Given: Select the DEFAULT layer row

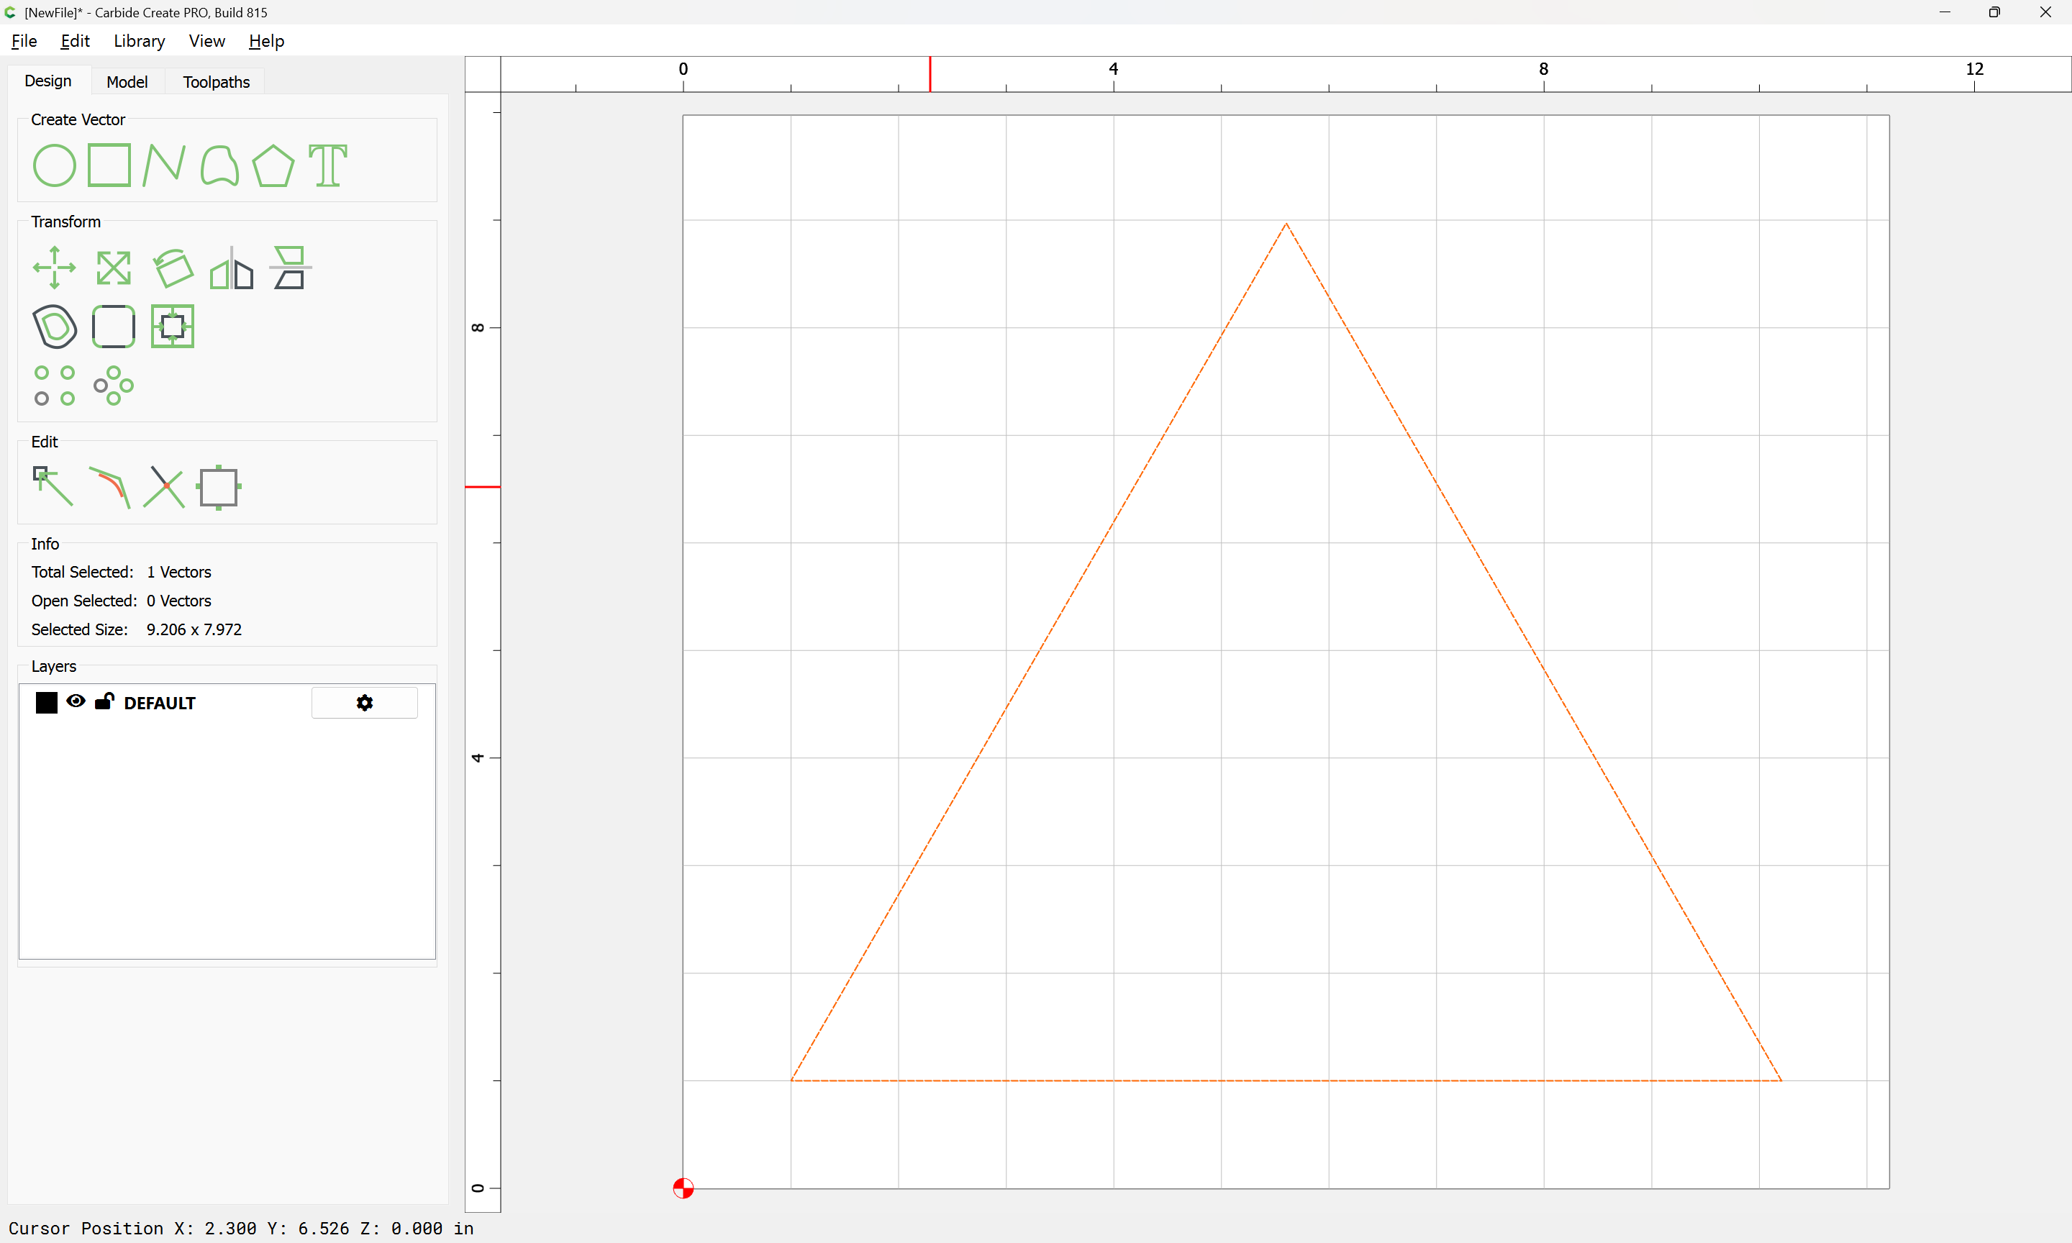Looking at the screenshot, I should [x=227, y=702].
